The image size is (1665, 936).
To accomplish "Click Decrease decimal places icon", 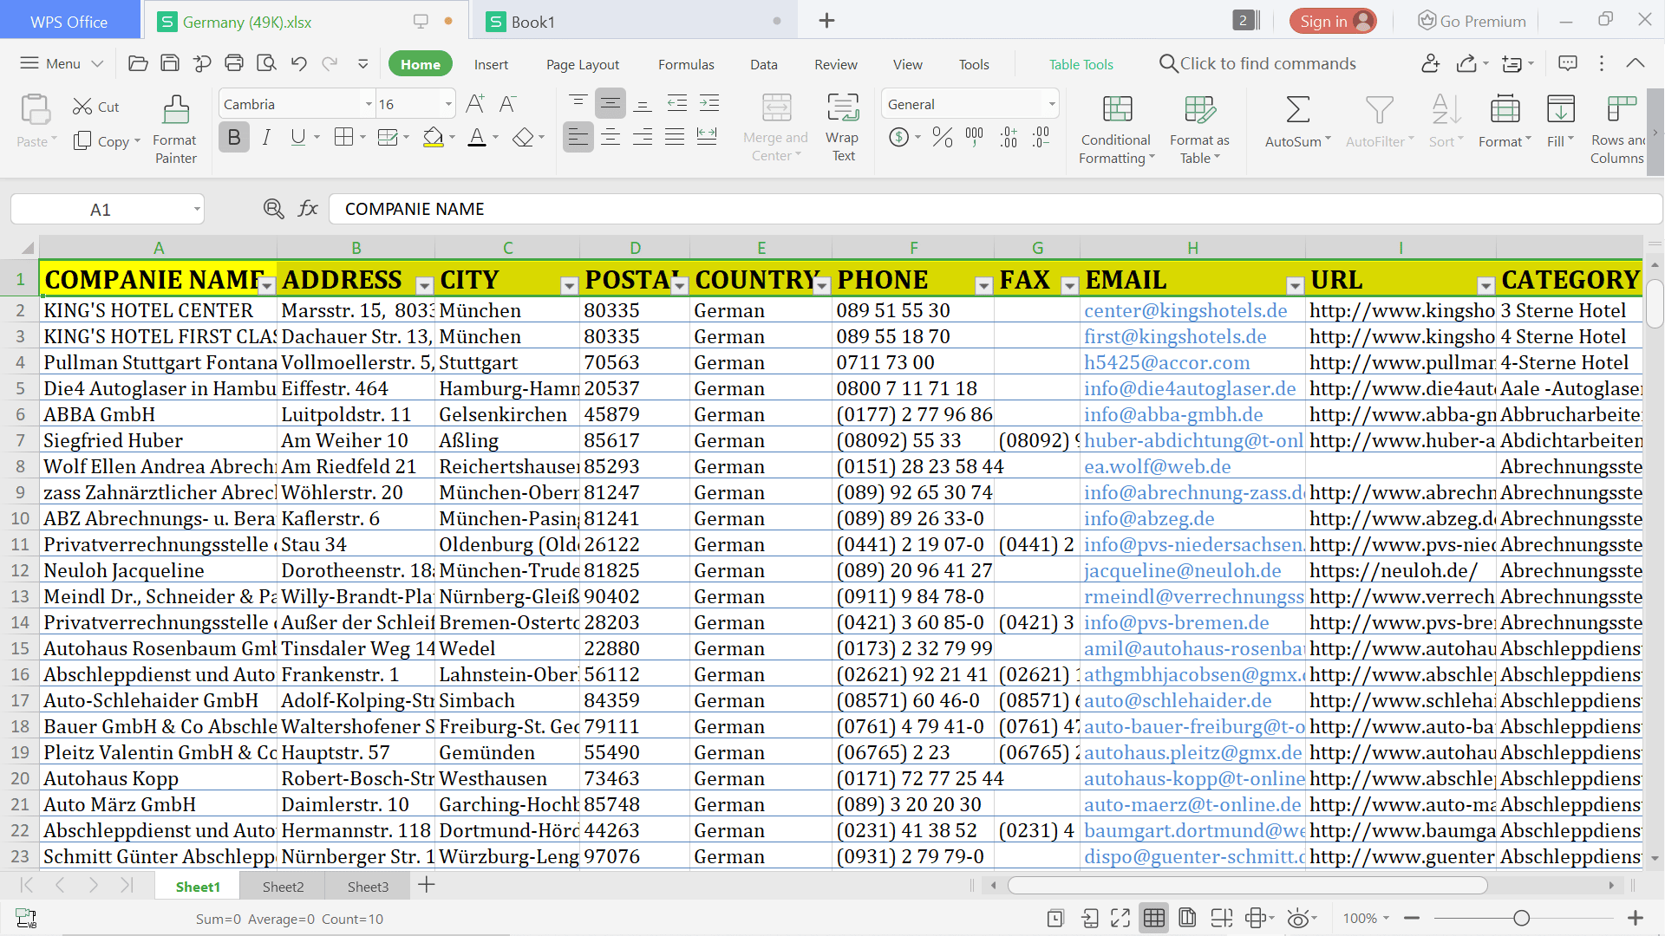I will click(1041, 137).
